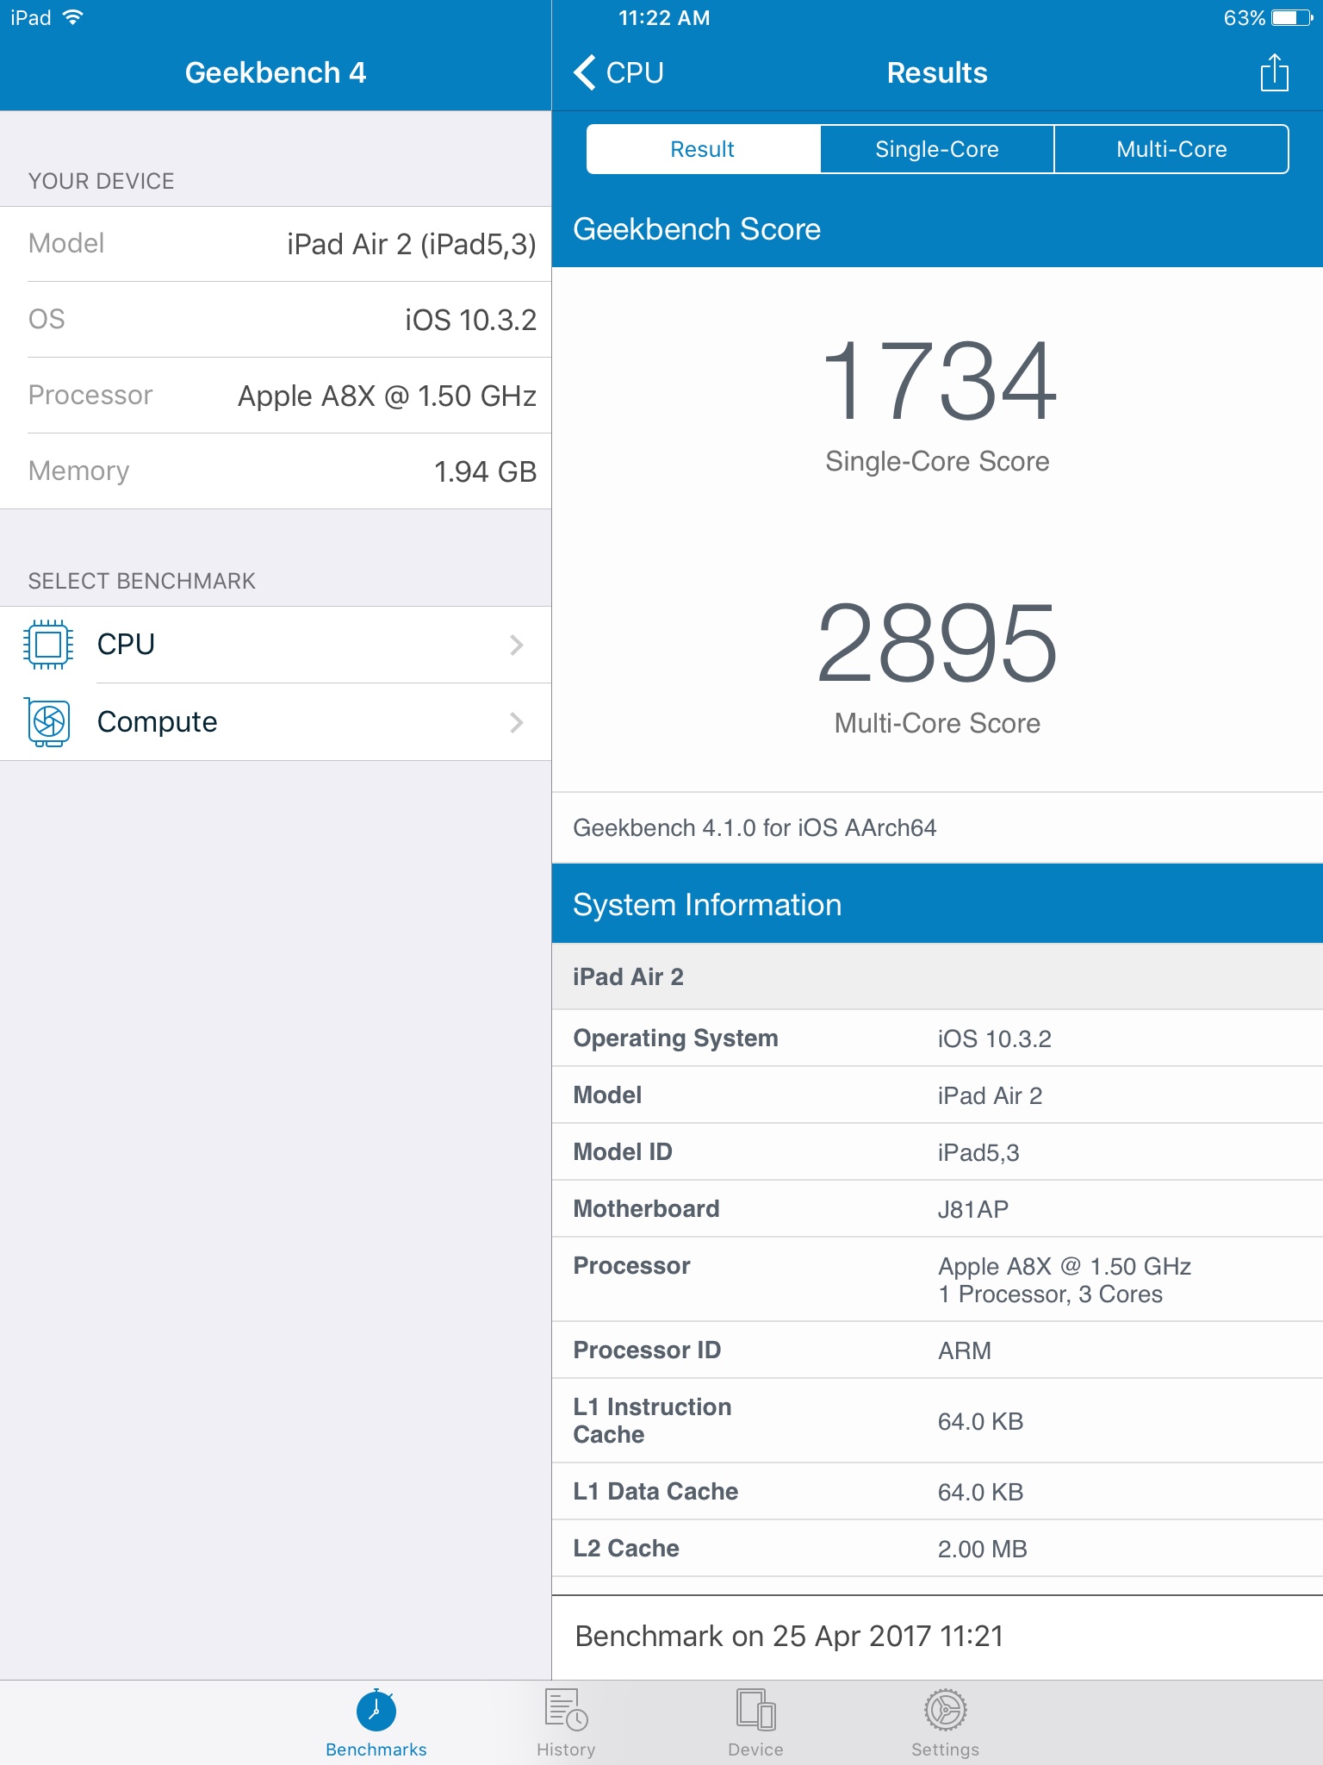
Task: Tap the System Information section header
Action: point(937,905)
